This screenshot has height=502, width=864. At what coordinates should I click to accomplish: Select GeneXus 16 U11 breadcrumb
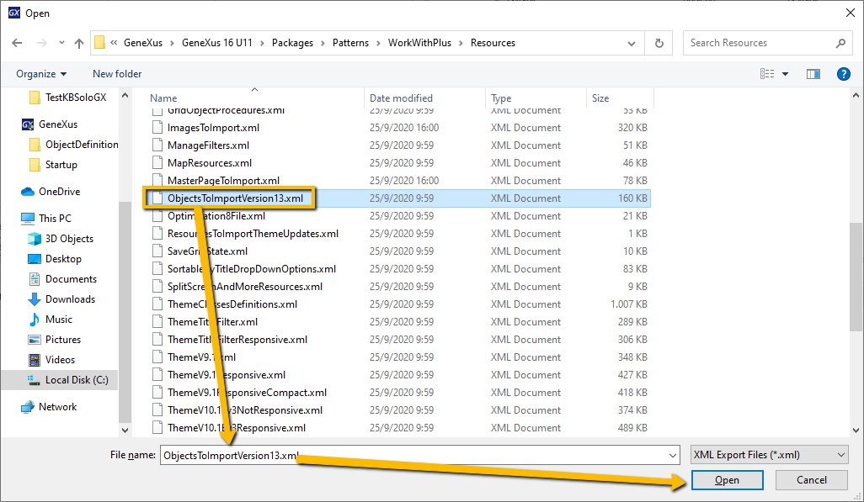217,43
